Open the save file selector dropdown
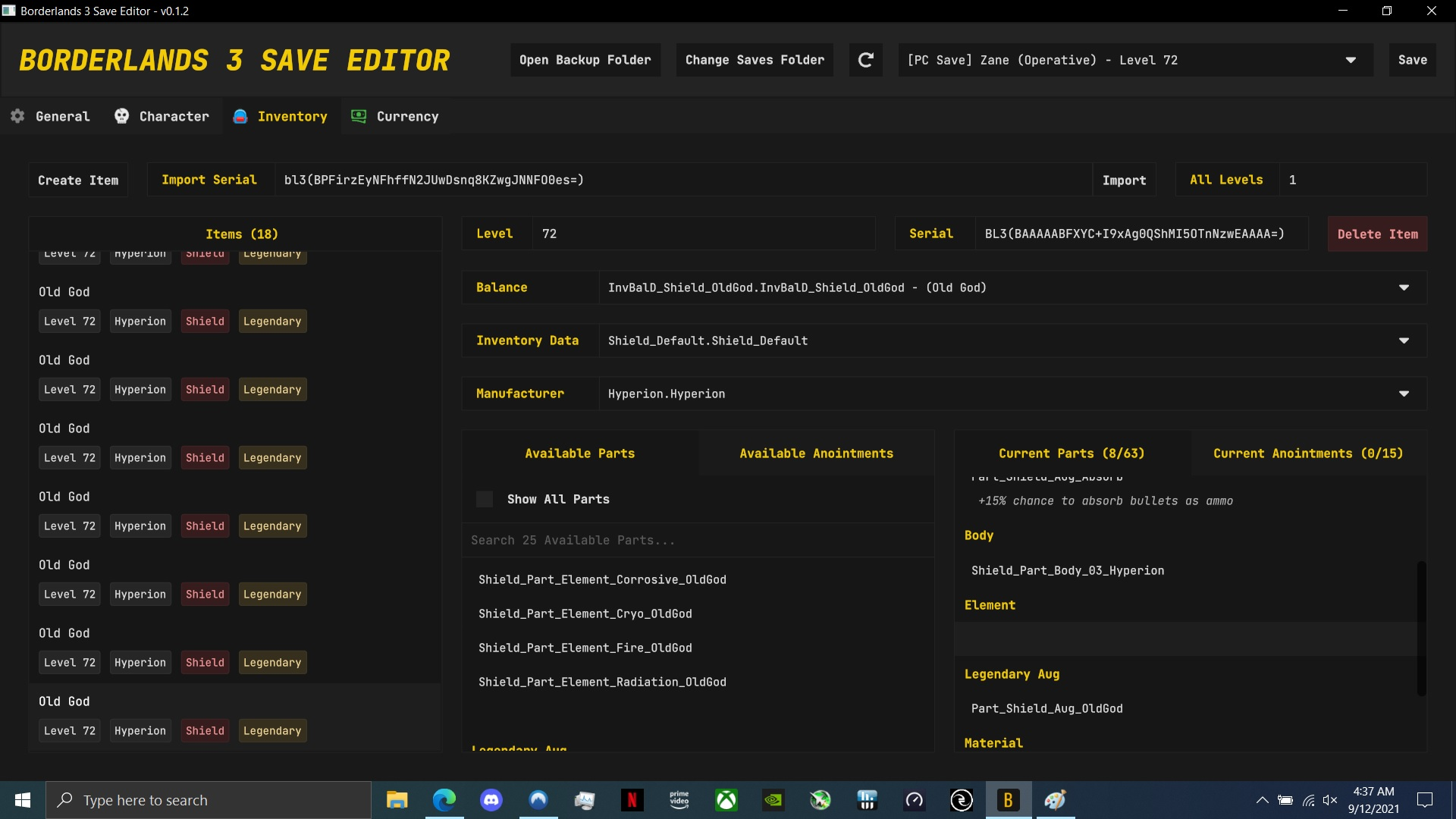The width and height of the screenshot is (1456, 819). click(x=1352, y=60)
